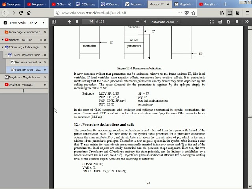Switch to Index page top tab
Viewport: 252px width, 189px height.
12,4
